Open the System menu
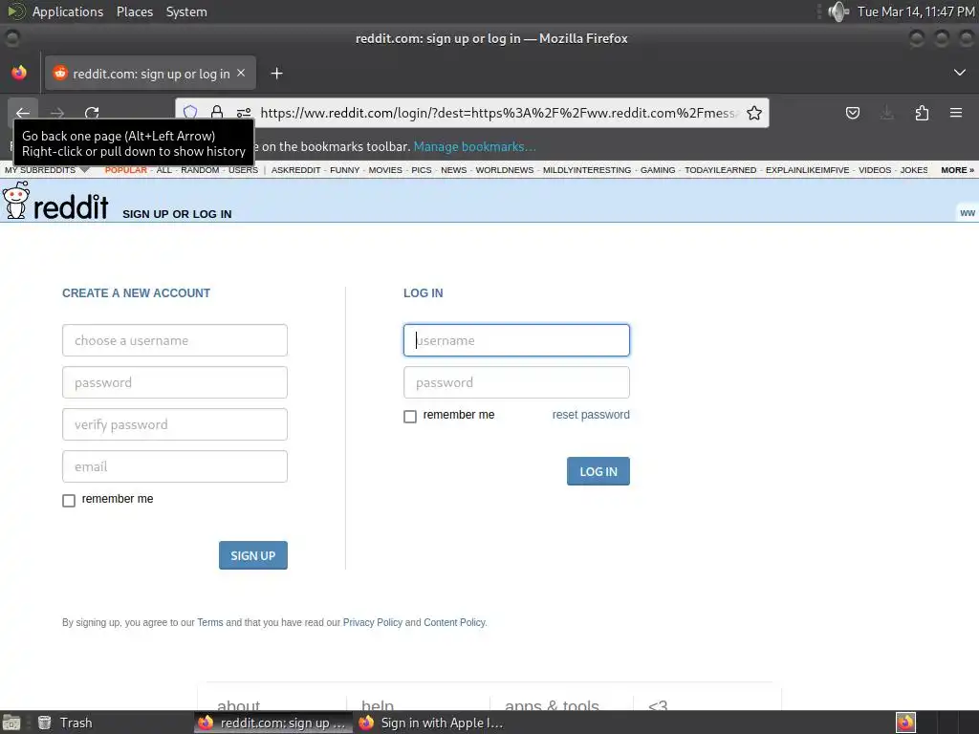 (x=186, y=11)
